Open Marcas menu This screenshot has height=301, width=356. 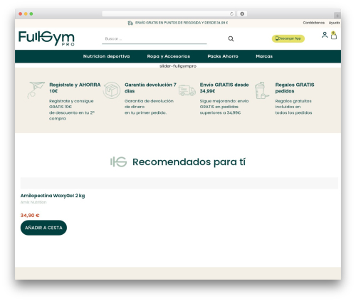pos(264,56)
